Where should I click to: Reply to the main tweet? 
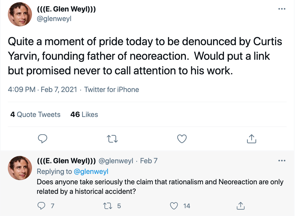pos(42,139)
